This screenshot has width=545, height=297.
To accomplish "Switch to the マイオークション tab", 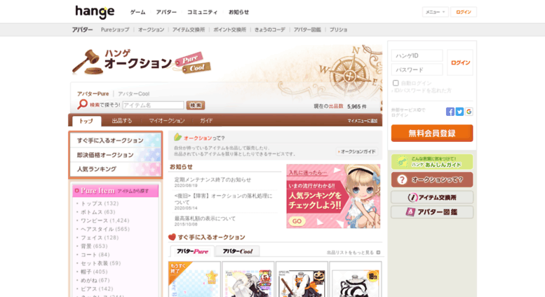I will 167,121.
